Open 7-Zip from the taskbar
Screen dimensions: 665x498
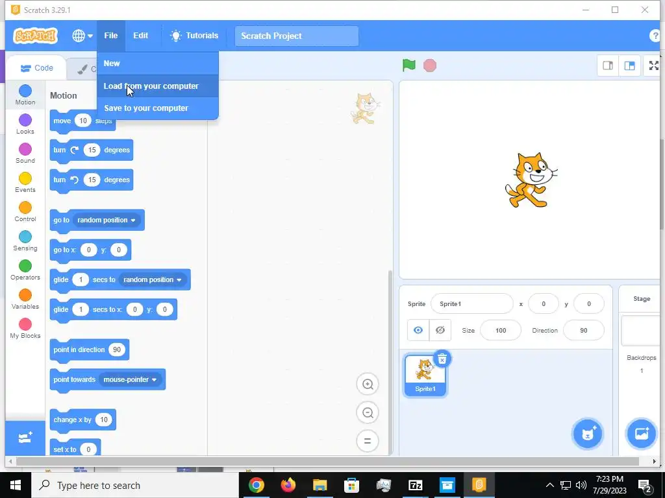pos(415,485)
